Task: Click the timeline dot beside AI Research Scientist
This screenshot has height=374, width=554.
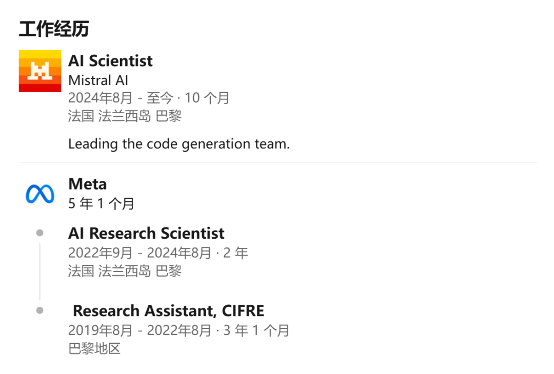Action: tap(40, 233)
